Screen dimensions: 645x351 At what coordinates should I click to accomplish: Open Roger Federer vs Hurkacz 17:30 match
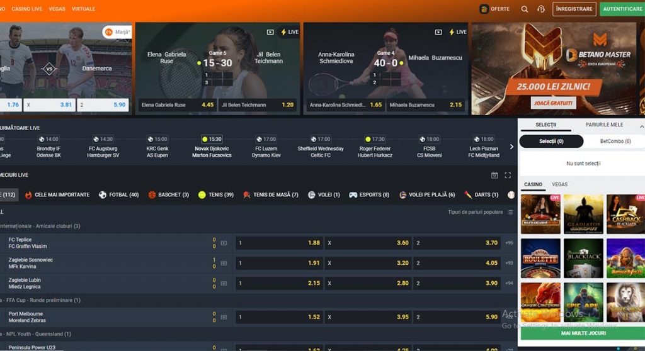click(375, 147)
